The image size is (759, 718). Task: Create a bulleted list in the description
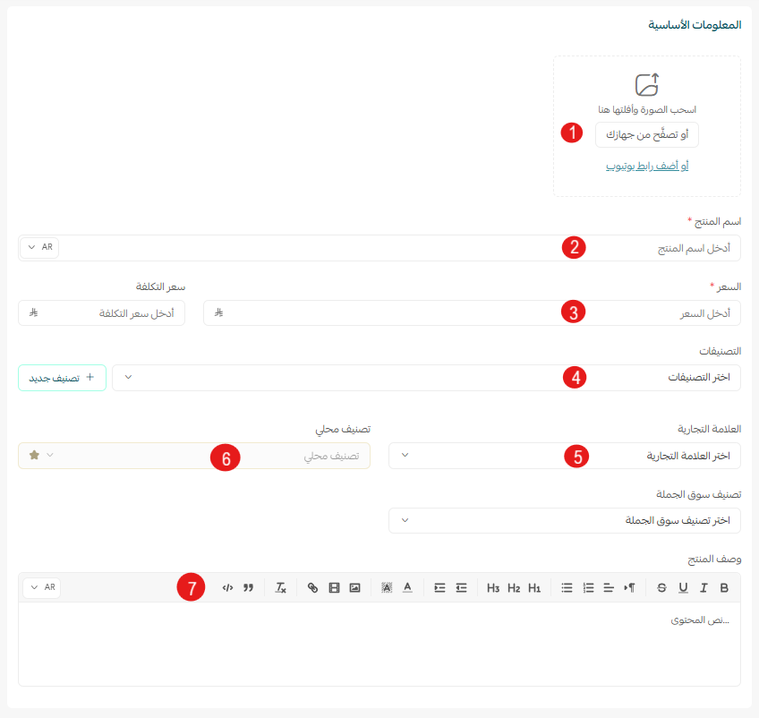(566, 588)
